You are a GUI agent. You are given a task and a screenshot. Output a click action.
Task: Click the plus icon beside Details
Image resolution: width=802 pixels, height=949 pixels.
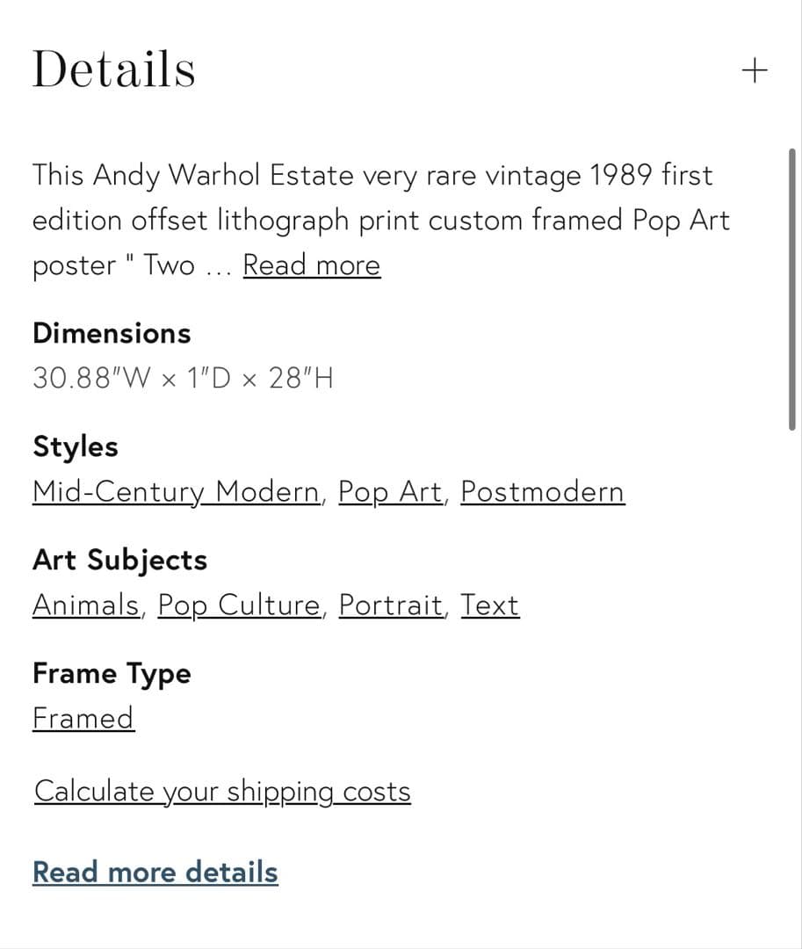click(x=755, y=70)
